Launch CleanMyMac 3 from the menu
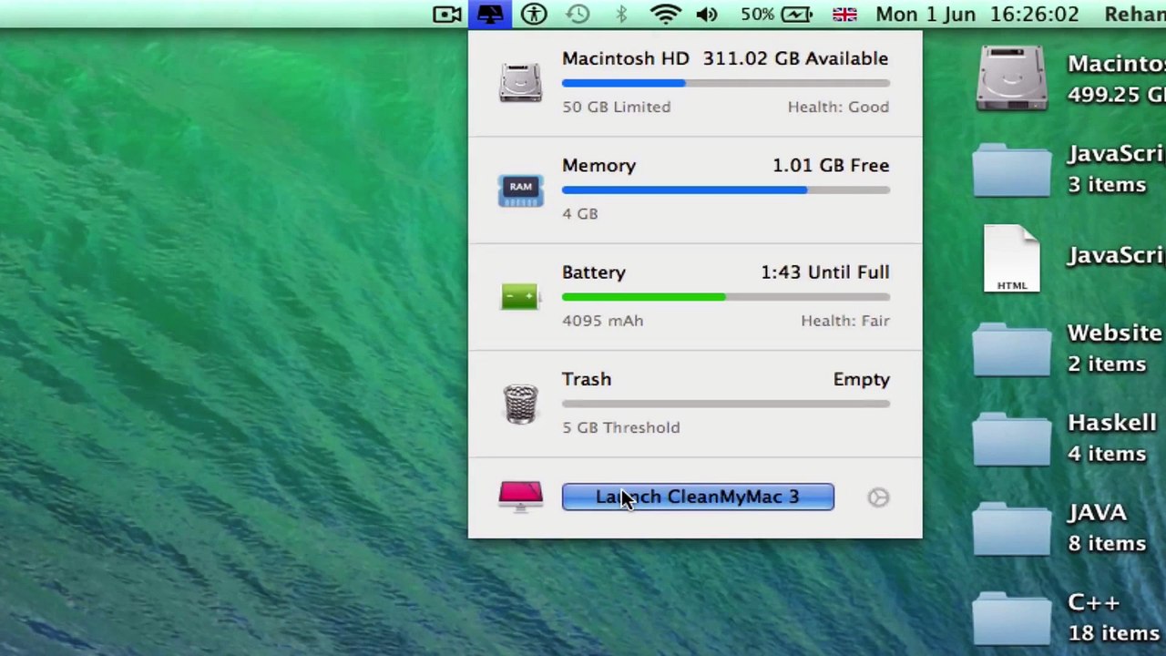 pyautogui.click(x=698, y=497)
